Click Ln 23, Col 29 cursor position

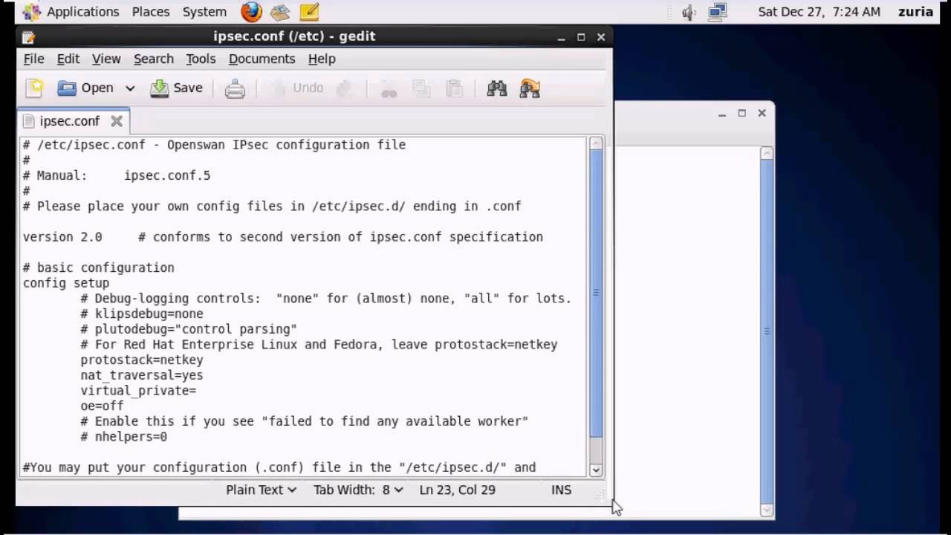click(x=457, y=490)
